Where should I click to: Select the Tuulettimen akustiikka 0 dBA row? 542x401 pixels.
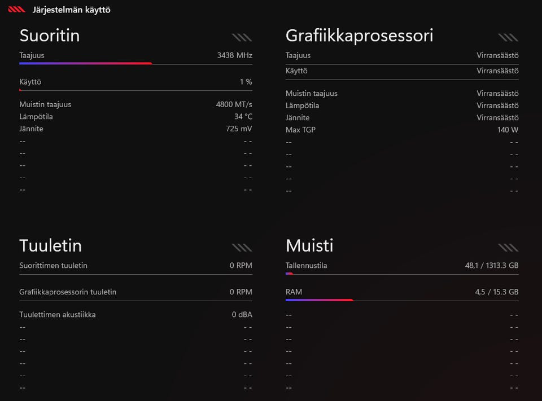[136, 315]
